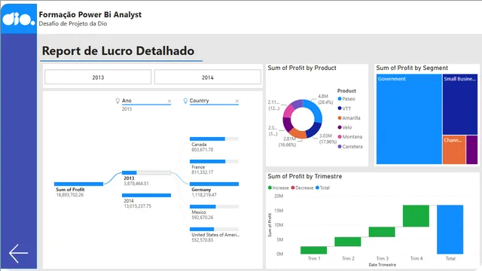Select the Mexico node bar
This screenshot has height=271, width=482.
214,206
